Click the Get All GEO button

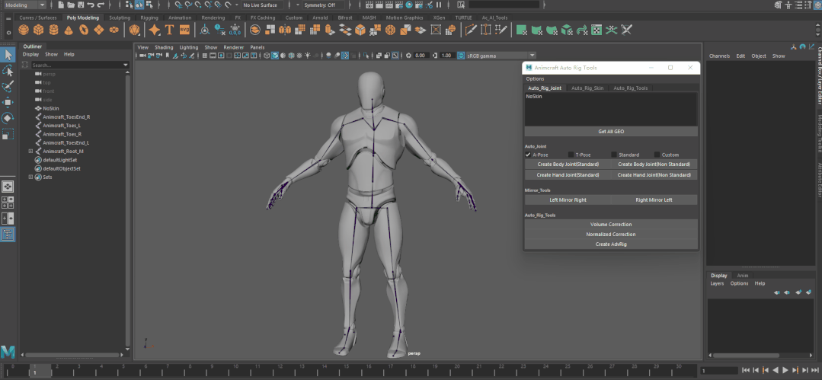point(611,132)
